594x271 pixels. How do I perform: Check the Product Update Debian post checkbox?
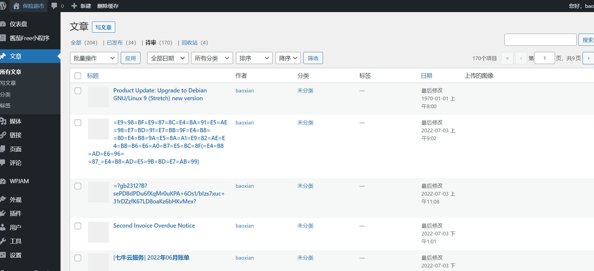pos(78,91)
